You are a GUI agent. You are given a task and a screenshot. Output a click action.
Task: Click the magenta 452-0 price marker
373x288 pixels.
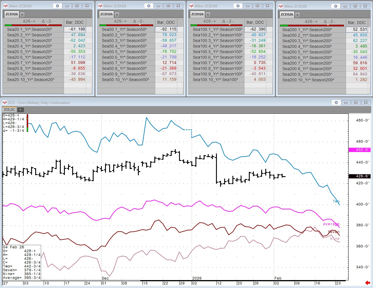click(x=359, y=150)
